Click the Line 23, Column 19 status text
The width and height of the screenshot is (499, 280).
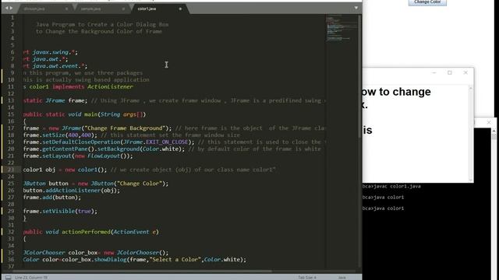pyautogui.click(x=31, y=278)
